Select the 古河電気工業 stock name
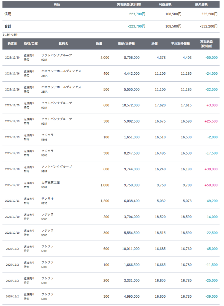 click(51, 183)
